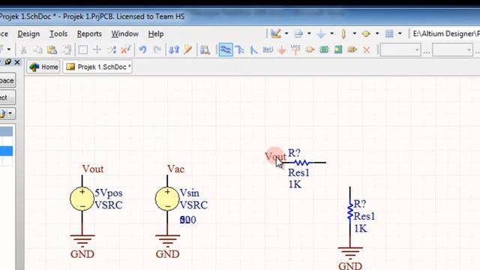The image size is (480, 270).
Task: Expand the Grids dropdown arrow
Action: [x=400, y=34]
